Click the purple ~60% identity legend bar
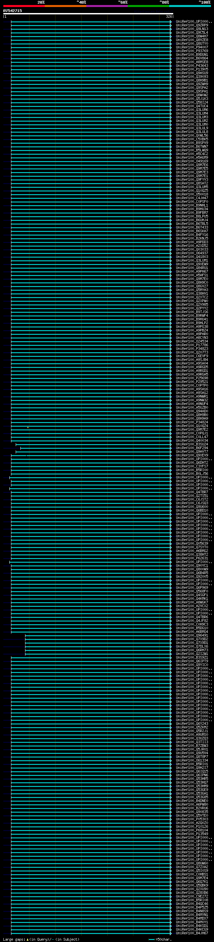 107,6
